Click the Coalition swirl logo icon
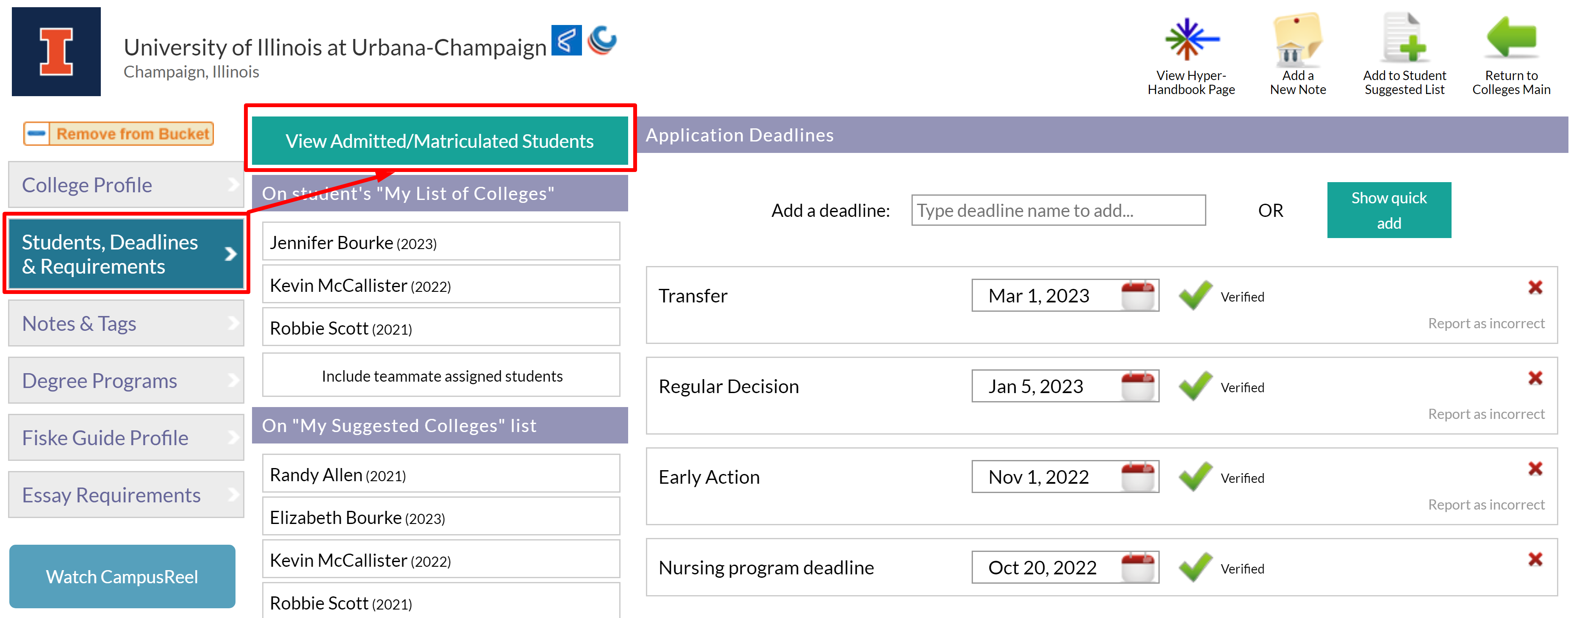This screenshot has height=618, width=1582. [x=602, y=41]
